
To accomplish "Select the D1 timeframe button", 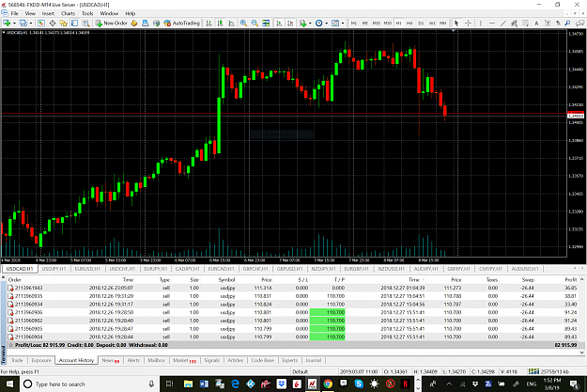I will (421, 24).
